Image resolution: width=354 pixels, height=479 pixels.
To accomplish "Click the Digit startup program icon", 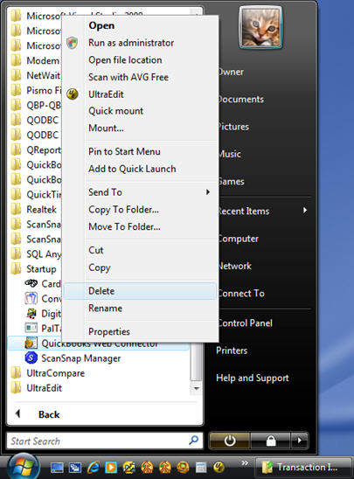I will pos(31,313).
